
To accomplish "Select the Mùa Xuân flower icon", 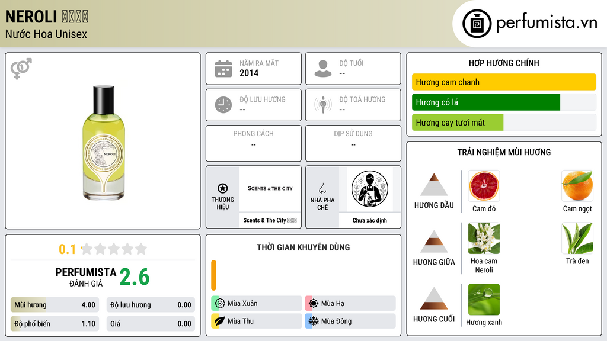I will point(220,304).
